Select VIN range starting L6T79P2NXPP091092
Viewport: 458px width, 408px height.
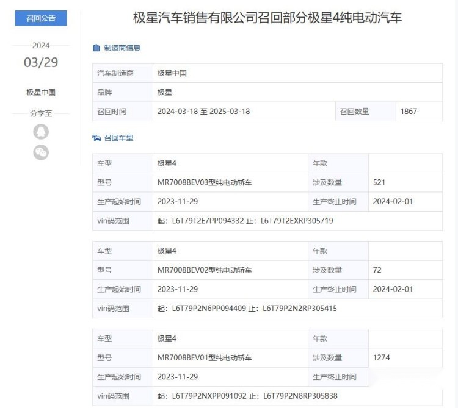pyautogui.click(x=247, y=396)
